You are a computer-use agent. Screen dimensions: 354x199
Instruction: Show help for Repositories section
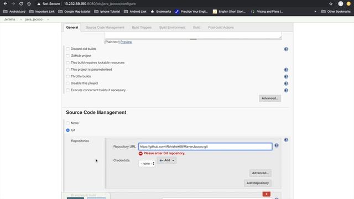point(286,140)
